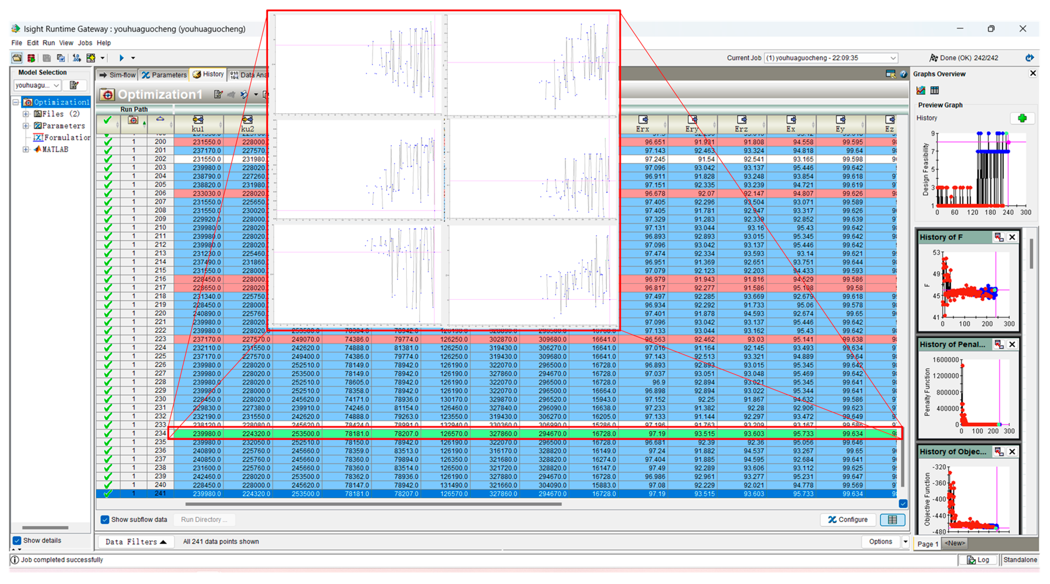Click the Configure button
Image resolution: width=1050 pixels, height=584 pixels.
pos(848,520)
